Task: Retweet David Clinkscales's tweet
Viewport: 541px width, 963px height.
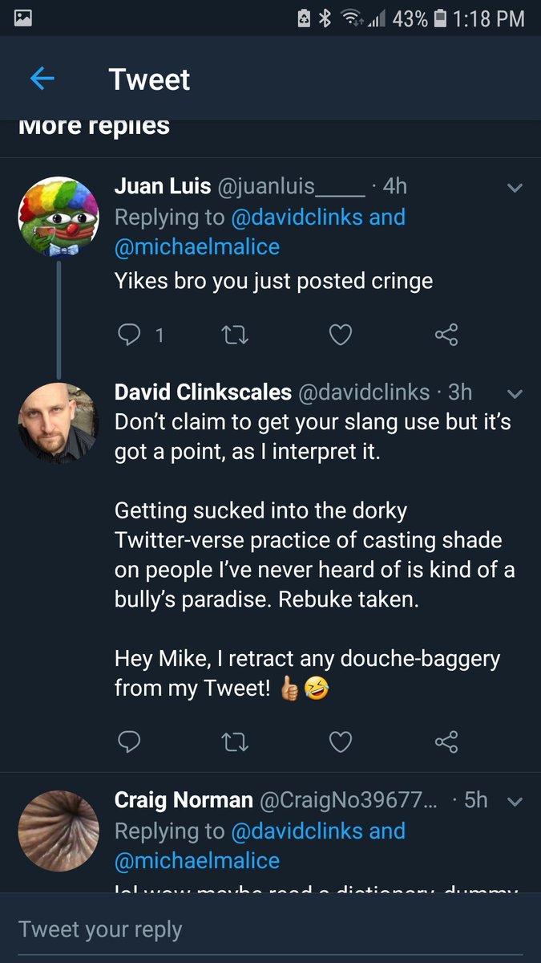Action: tap(235, 742)
